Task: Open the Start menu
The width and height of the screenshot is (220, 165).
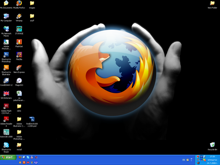Action: tap(8, 157)
